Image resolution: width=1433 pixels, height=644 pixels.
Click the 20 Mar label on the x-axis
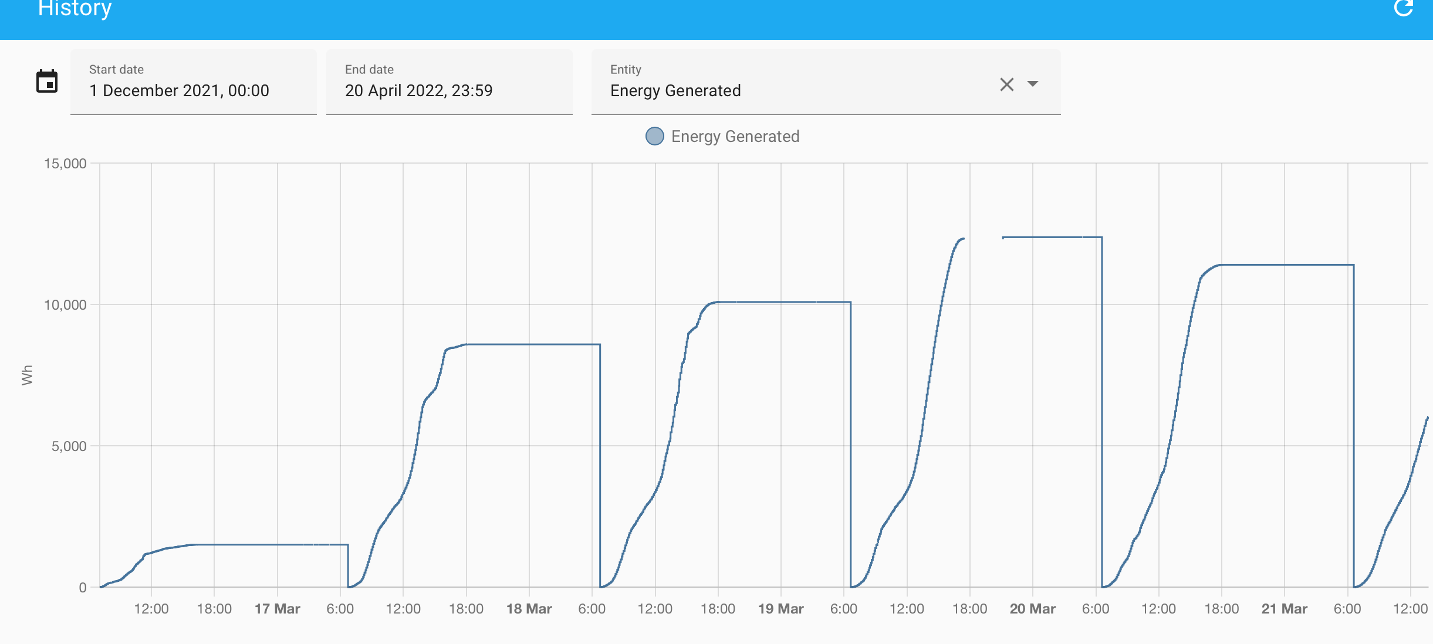(x=1033, y=609)
